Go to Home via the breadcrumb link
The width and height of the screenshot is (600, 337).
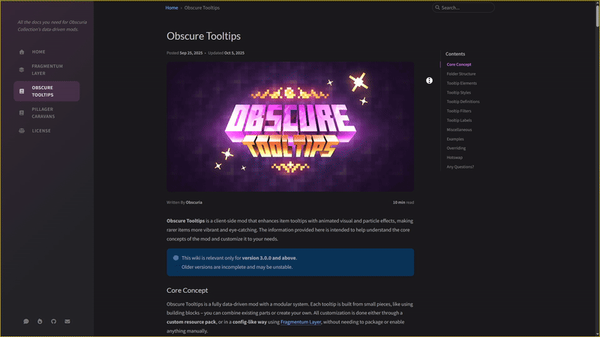click(172, 7)
